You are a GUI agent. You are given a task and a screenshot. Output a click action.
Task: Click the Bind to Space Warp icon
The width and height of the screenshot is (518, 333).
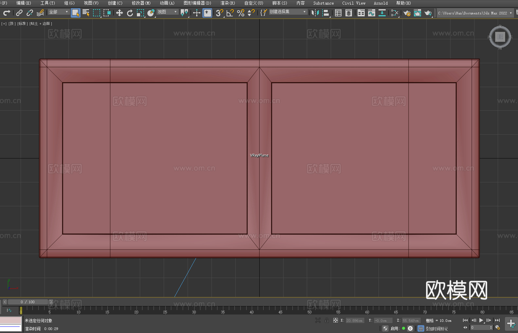[40, 13]
